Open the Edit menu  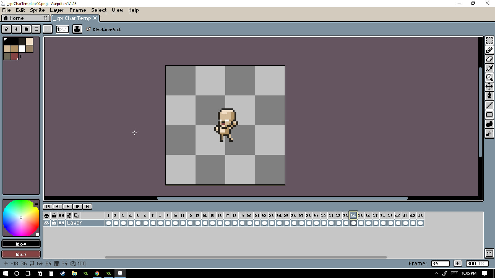(x=20, y=10)
